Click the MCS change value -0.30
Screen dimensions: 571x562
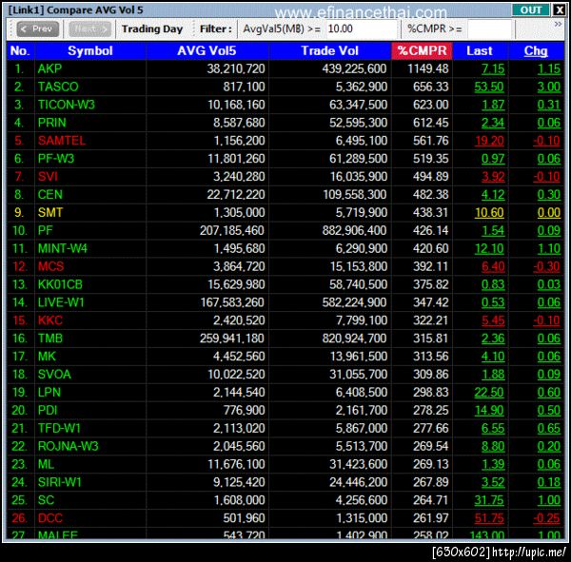pyautogui.click(x=546, y=267)
